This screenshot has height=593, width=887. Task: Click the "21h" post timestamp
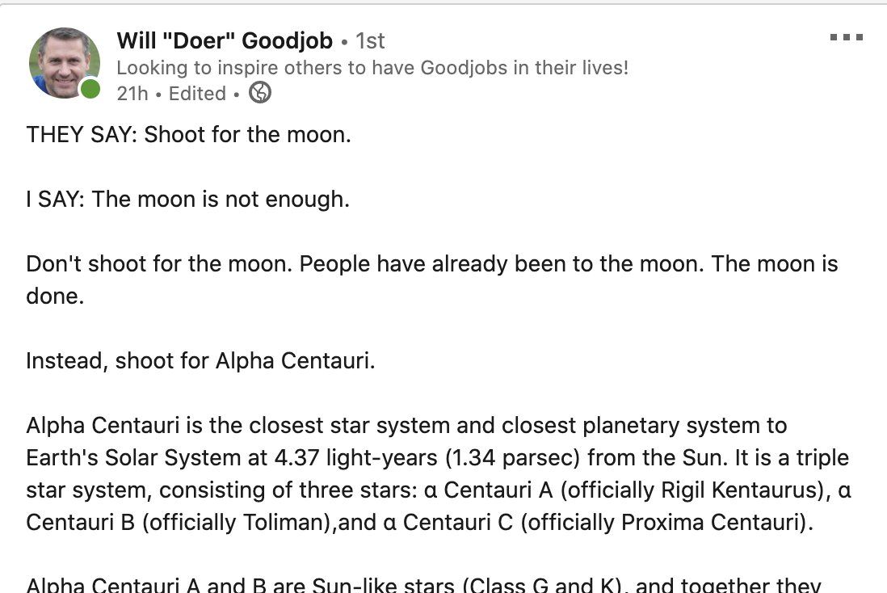132,94
